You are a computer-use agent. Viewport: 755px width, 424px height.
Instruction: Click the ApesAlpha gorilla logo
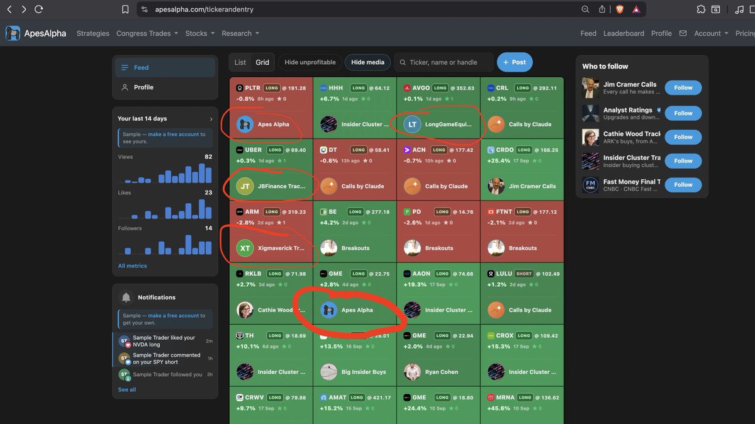13,33
